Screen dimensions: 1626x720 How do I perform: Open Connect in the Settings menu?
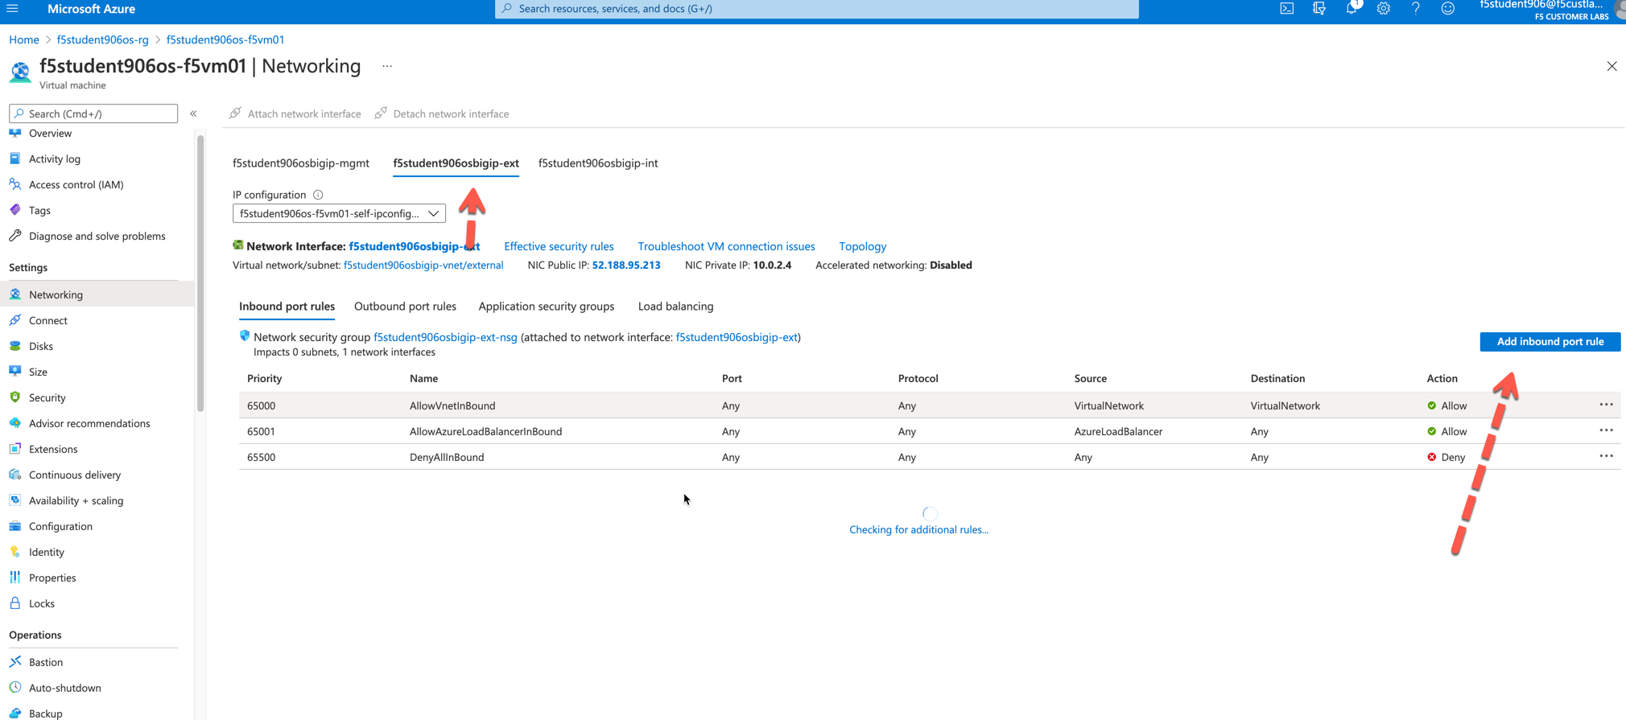(48, 320)
